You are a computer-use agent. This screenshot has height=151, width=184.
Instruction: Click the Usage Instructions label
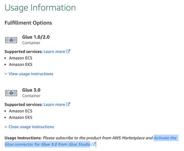(x=23, y=138)
